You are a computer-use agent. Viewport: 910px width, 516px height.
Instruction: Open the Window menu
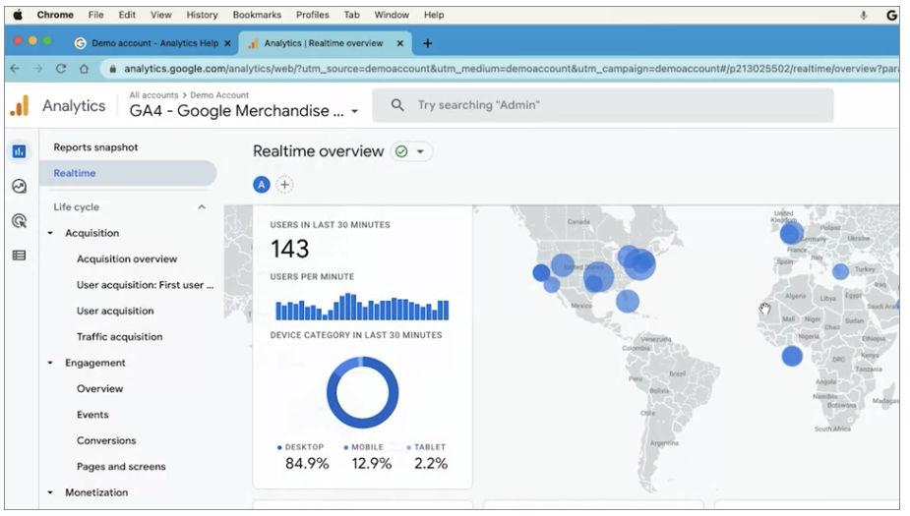pos(392,15)
